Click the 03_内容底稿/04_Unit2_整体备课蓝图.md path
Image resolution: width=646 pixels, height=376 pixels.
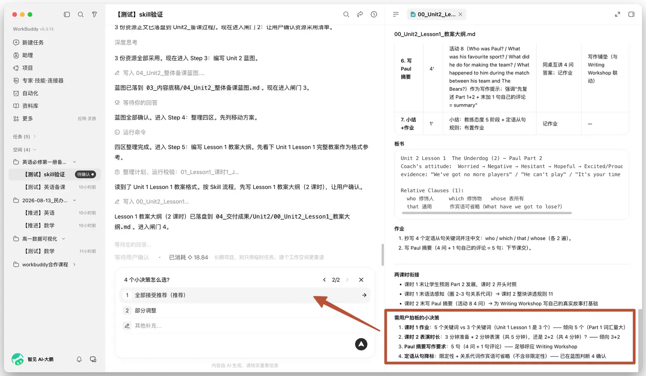tap(203, 88)
